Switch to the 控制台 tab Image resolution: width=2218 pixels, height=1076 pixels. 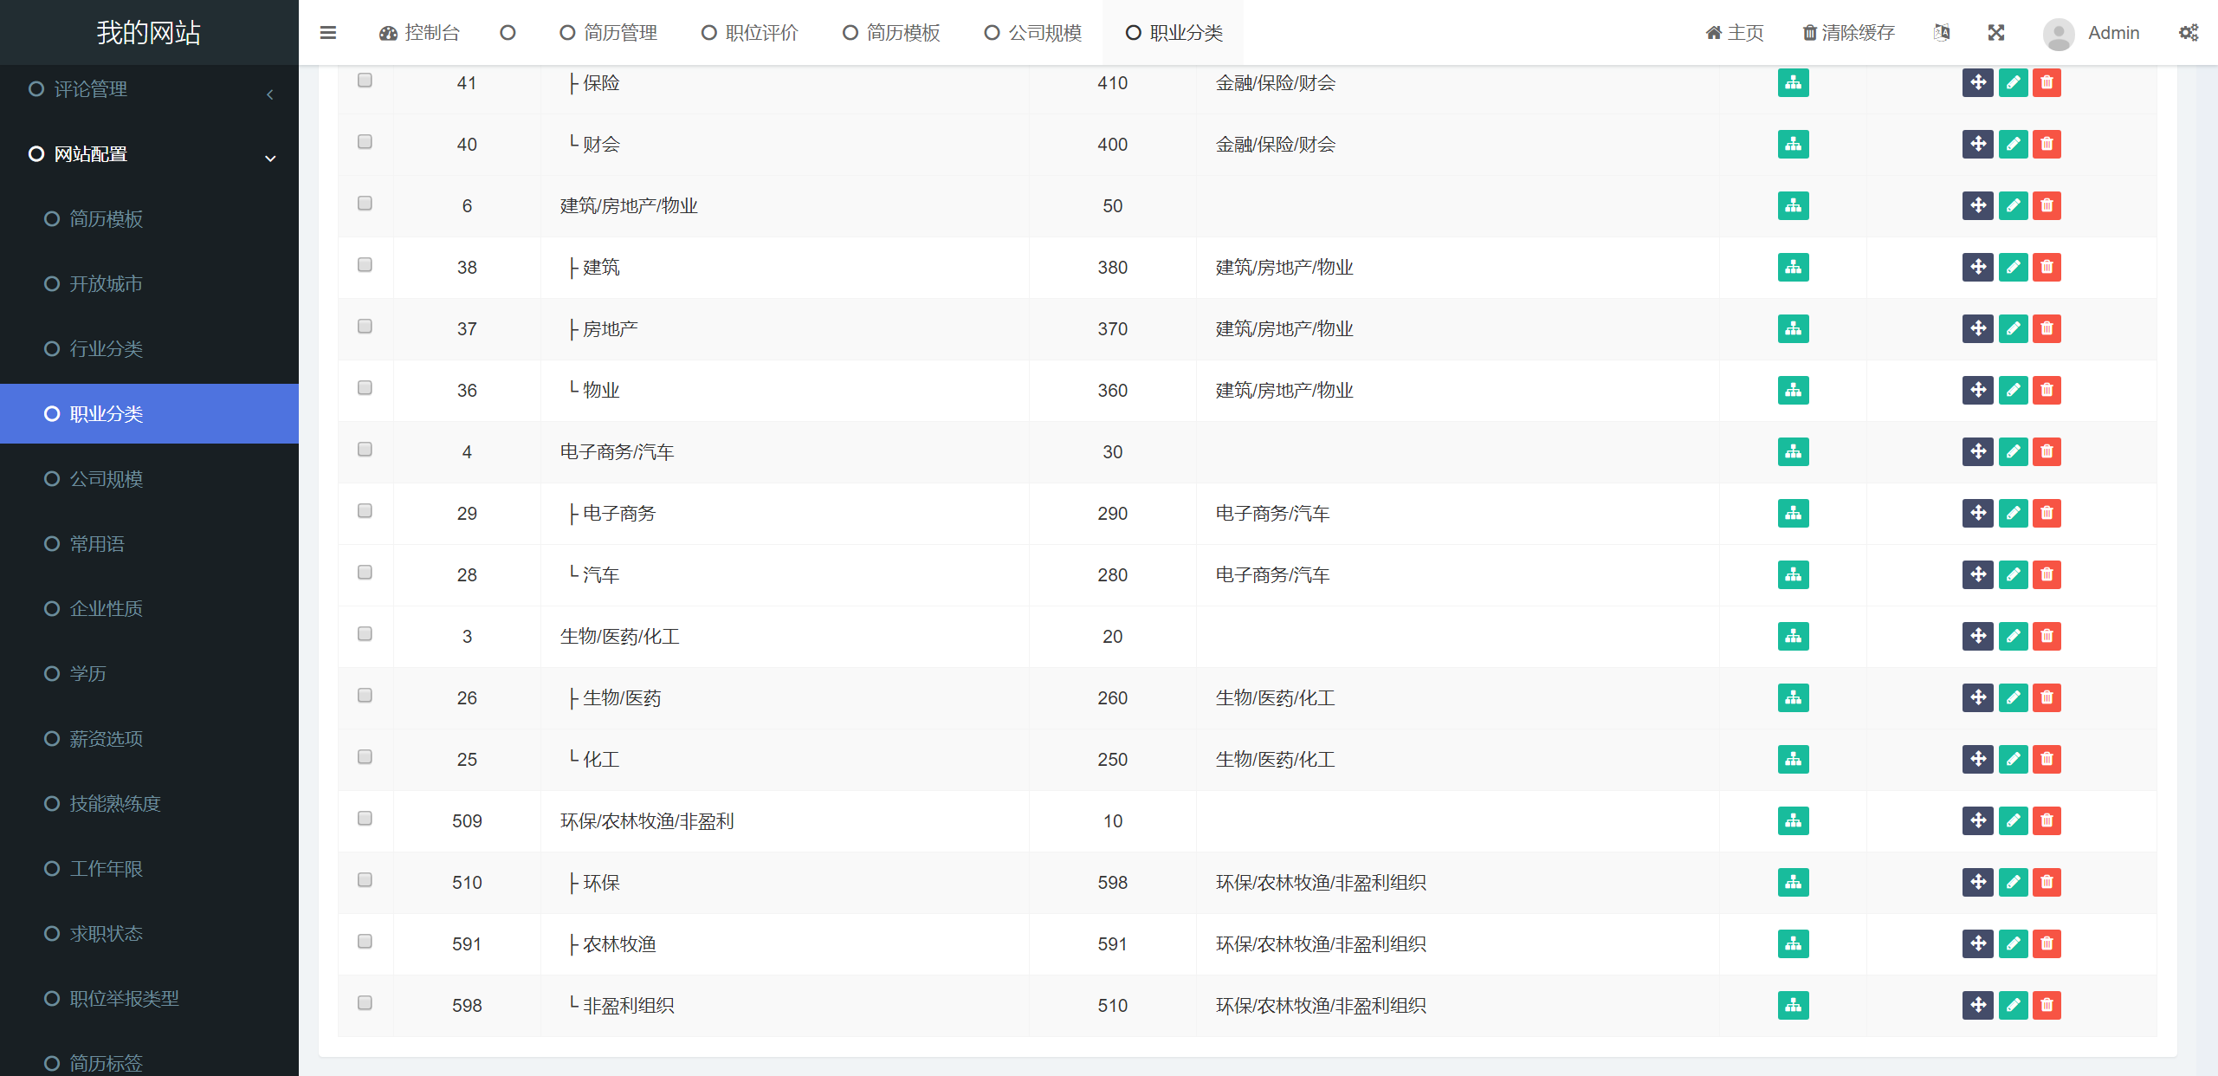coord(419,33)
